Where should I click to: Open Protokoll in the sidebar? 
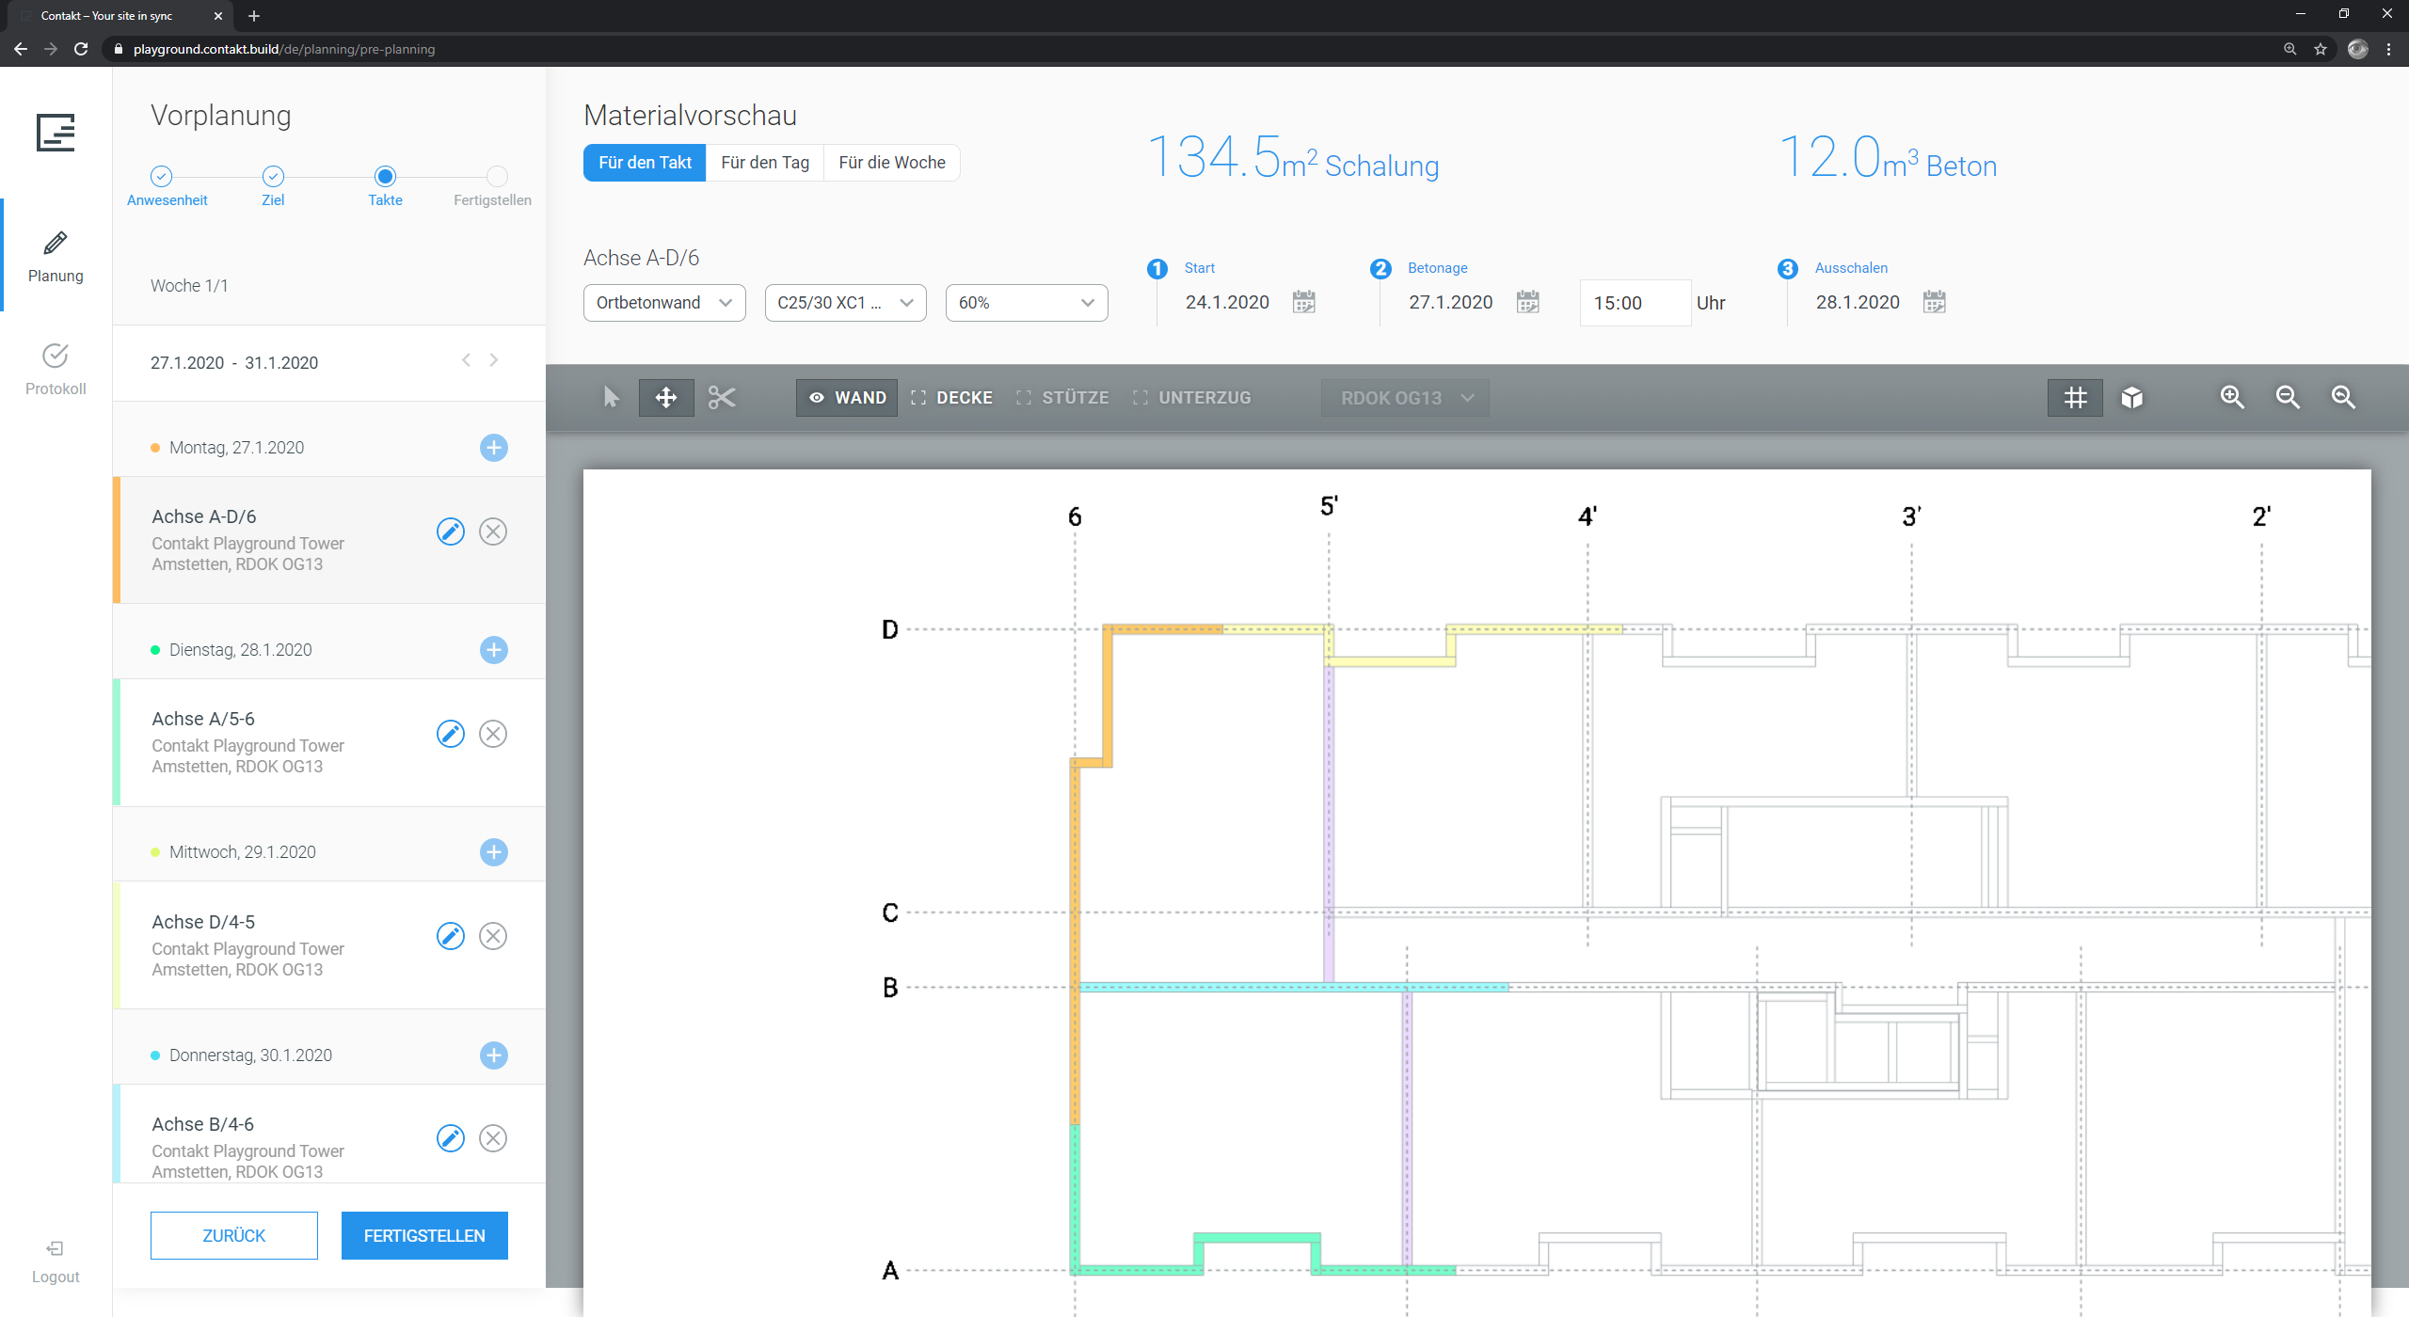[56, 369]
